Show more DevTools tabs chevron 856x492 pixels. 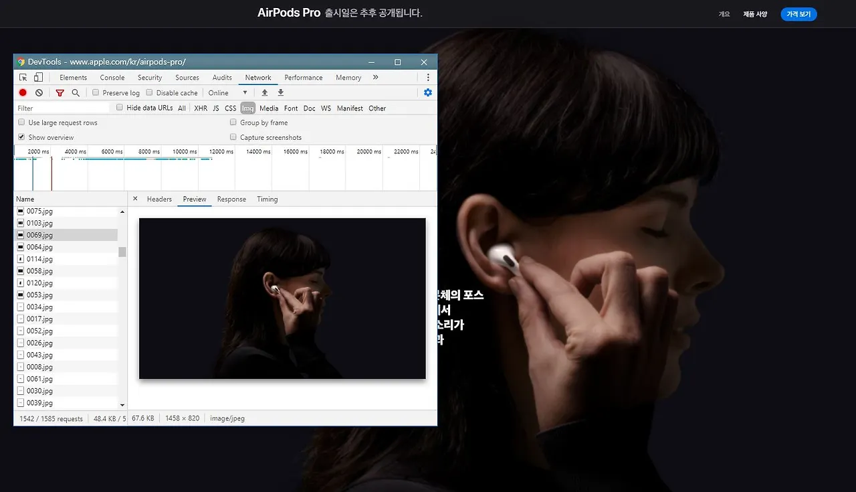[x=376, y=78]
